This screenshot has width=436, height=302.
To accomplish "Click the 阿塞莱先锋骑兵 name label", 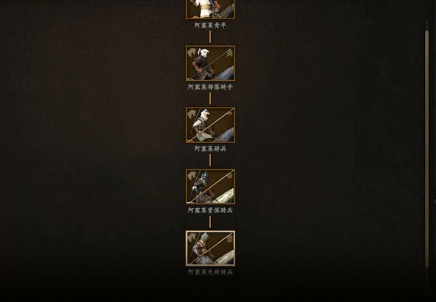I will pyautogui.click(x=211, y=272).
